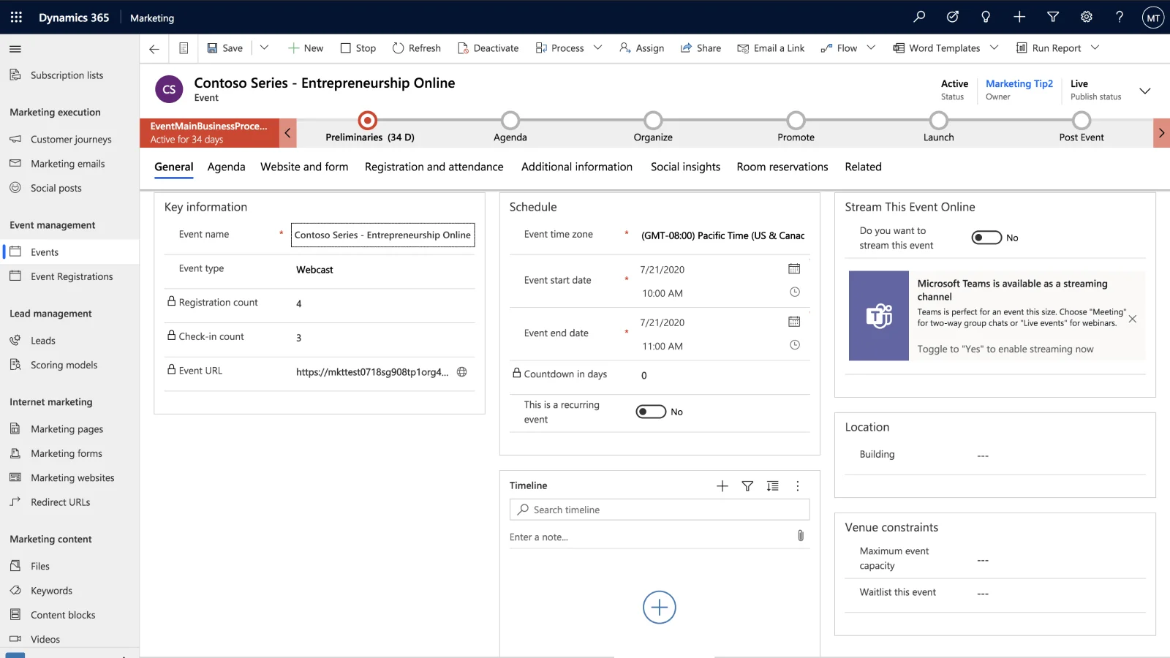Click the globe icon beside Event URL

point(462,371)
